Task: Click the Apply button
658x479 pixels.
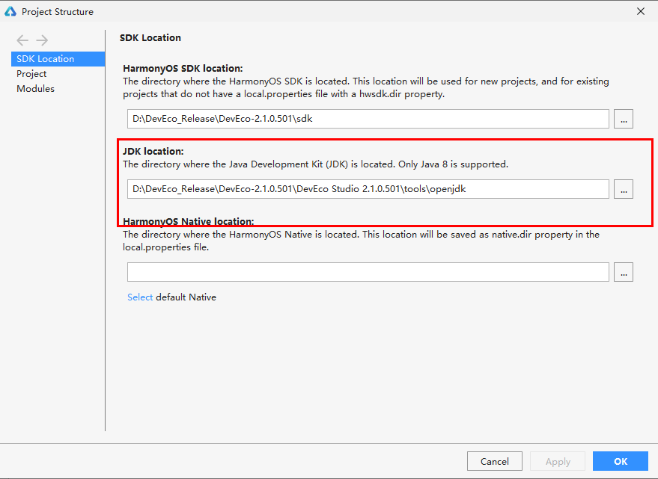Action: [x=558, y=461]
